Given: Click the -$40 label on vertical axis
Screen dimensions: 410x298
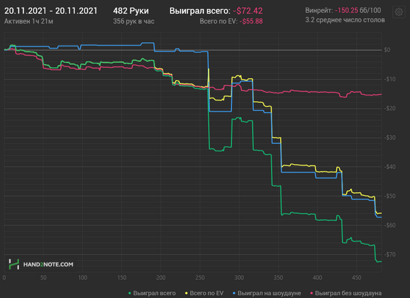Looking at the screenshot, I should [x=389, y=167].
